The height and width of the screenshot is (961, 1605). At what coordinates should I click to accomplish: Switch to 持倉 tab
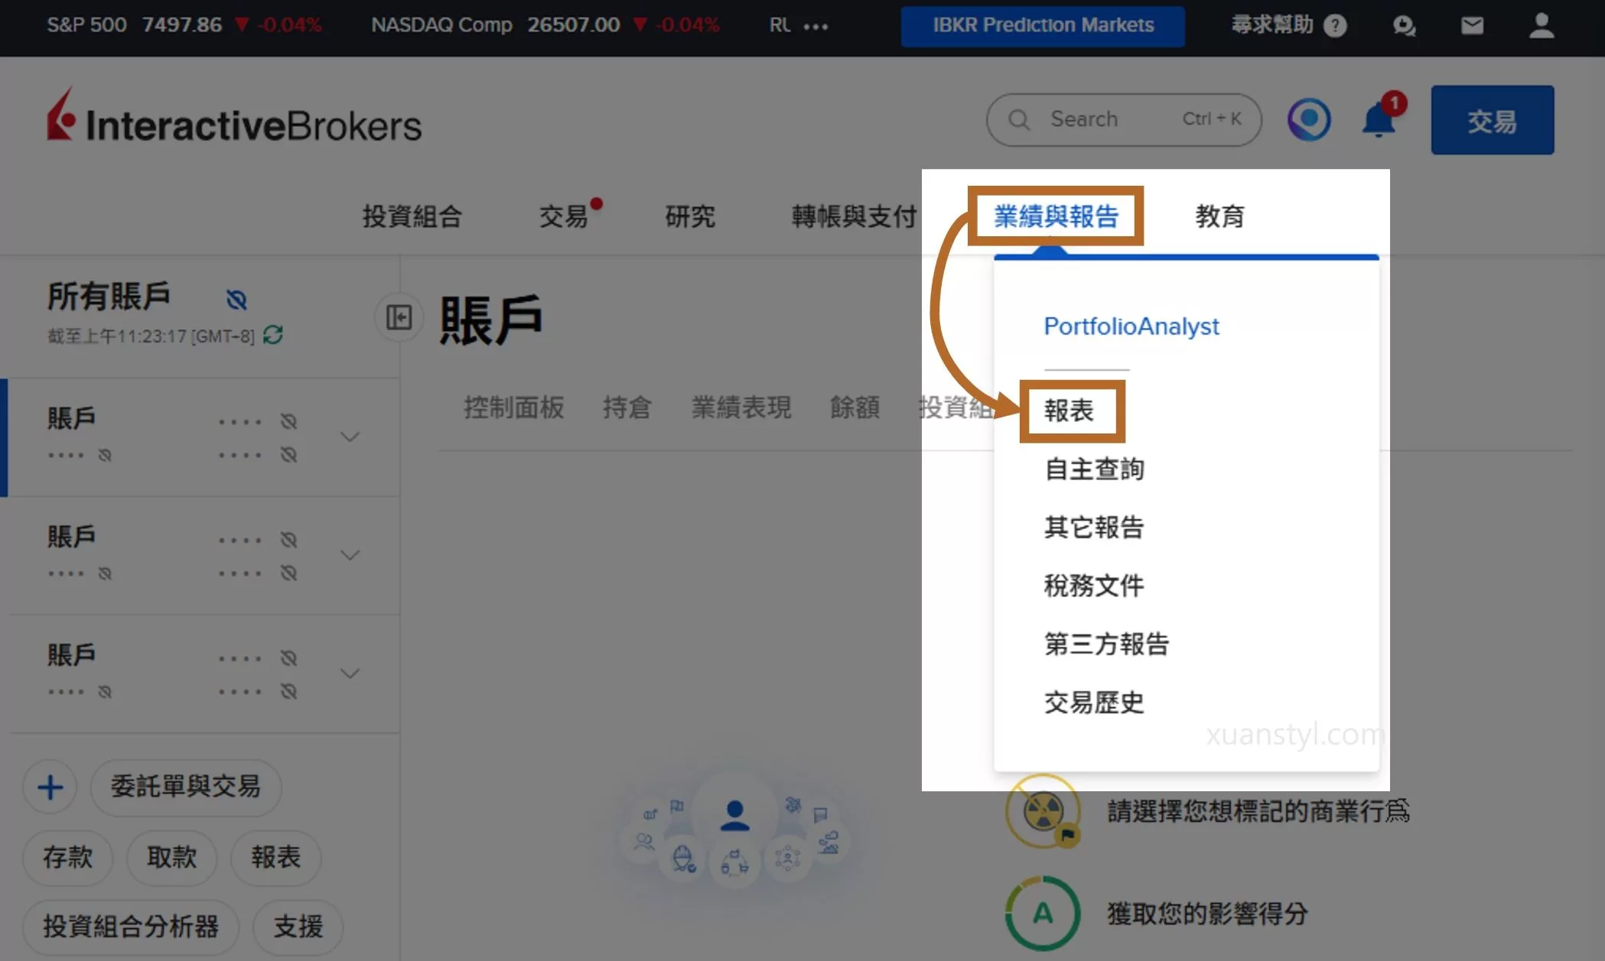(x=627, y=407)
